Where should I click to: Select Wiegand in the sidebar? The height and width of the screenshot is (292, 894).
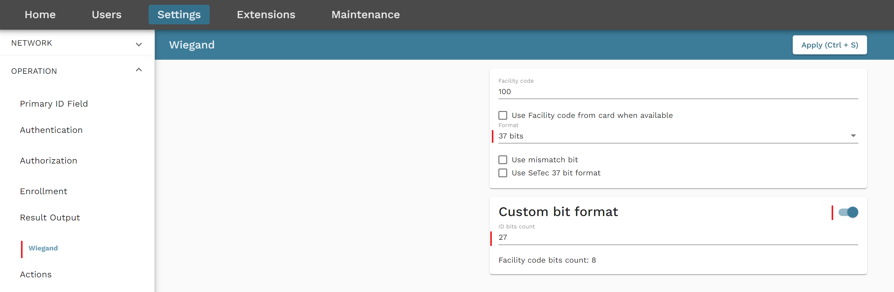tap(43, 248)
